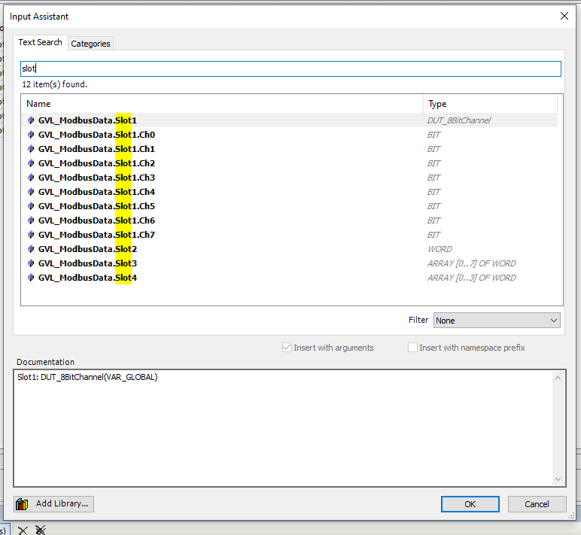Viewport: 581px width, 535px height.
Task: Click the BIT type cell of Slot1.Ch7
Action: pos(433,235)
